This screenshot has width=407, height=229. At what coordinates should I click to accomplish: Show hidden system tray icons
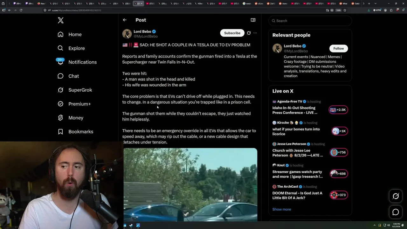[x=375, y=226]
